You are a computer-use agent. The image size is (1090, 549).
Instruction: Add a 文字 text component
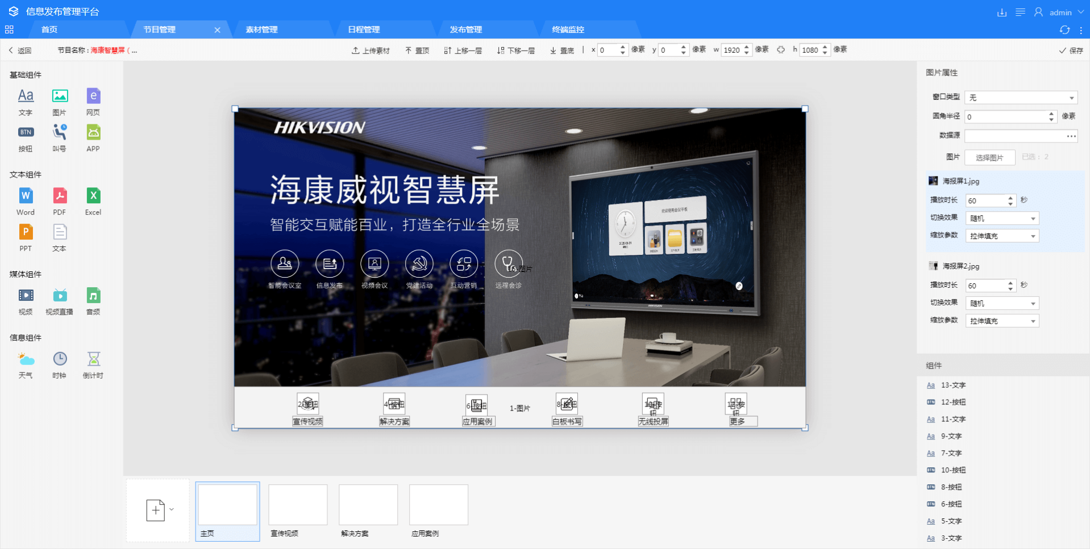pyautogui.click(x=26, y=102)
